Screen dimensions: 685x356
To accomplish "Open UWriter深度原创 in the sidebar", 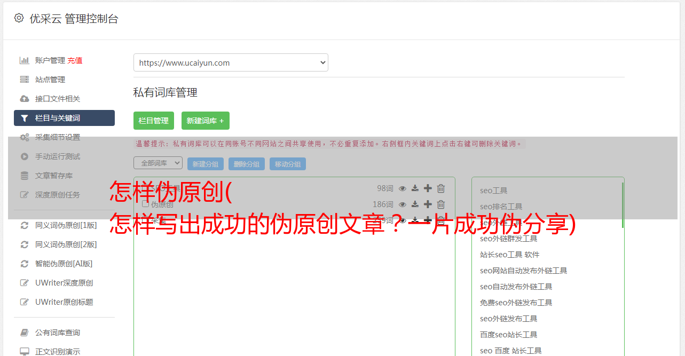I will pyautogui.click(x=64, y=283).
